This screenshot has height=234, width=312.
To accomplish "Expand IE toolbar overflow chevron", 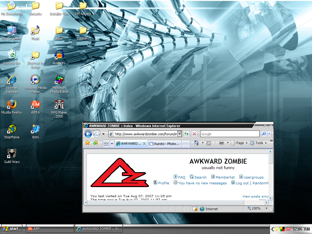I will click(271, 141).
